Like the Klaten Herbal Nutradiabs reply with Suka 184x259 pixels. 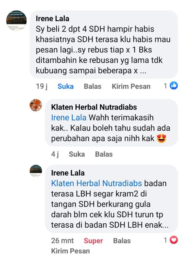(x=77, y=154)
